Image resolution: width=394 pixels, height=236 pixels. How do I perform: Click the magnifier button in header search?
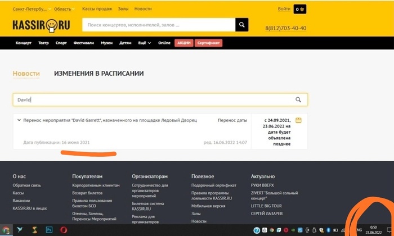coord(241,25)
